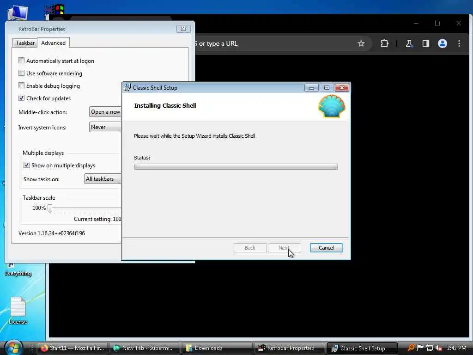Click the disabled Next button
Image resolution: width=473 pixels, height=355 pixels.
pyautogui.click(x=284, y=248)
